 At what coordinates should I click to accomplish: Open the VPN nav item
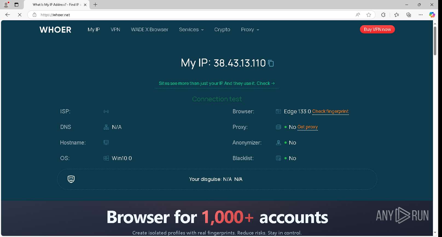115,30
